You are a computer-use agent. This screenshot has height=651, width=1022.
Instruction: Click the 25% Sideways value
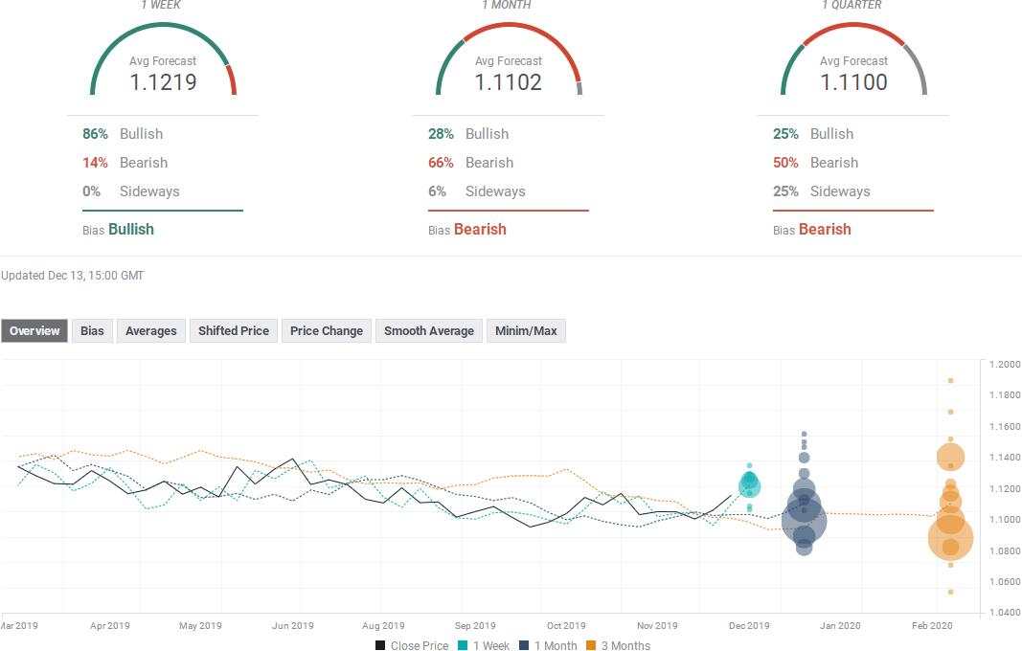(785, 191)
